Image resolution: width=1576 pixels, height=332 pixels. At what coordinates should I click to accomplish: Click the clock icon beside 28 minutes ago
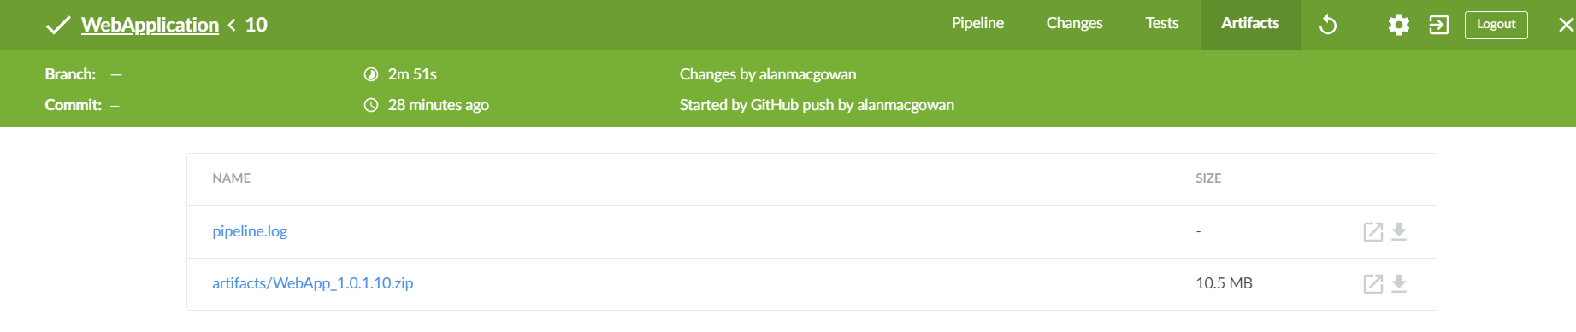(x=371, y=105)
